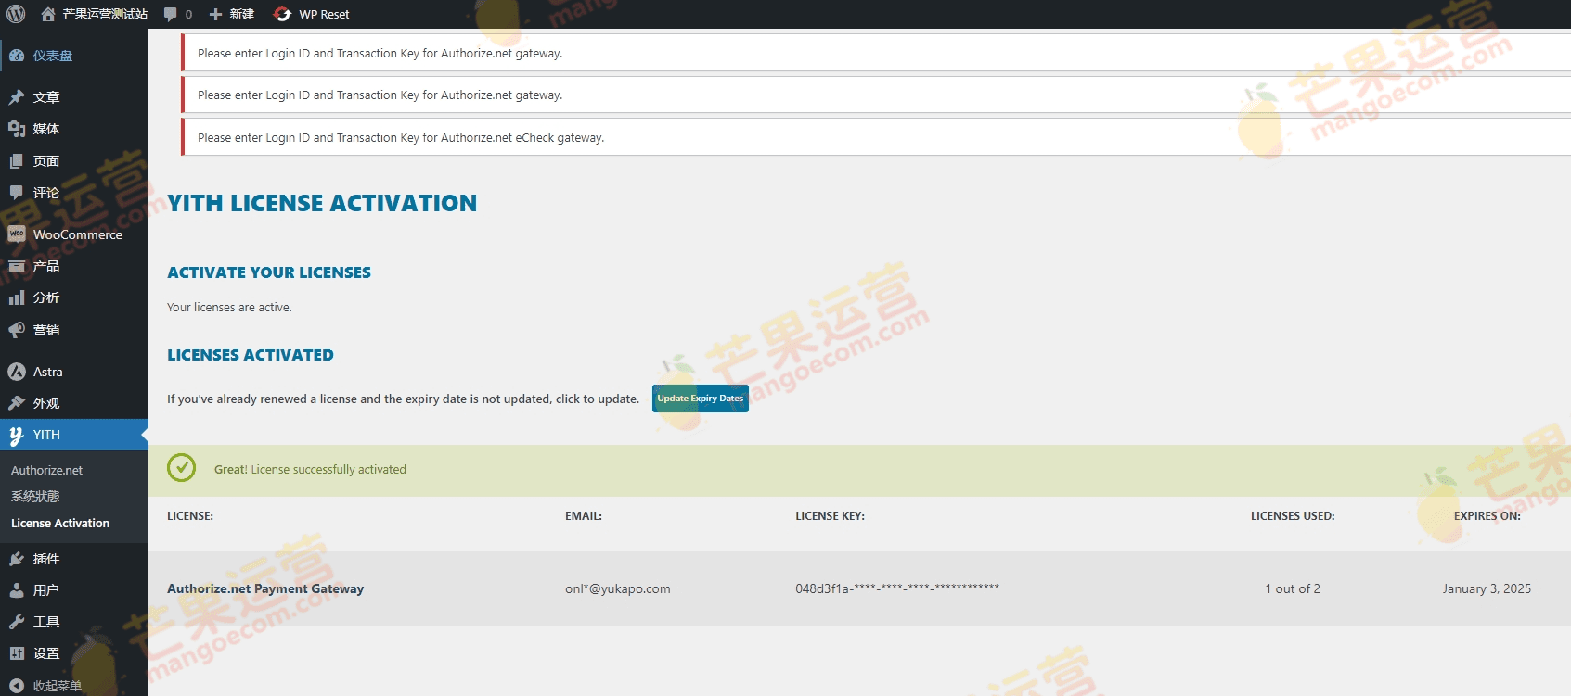Select License Activation submenu item

(x=60, y=523)
